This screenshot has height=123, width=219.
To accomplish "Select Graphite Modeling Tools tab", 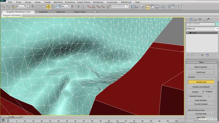I will pyautogui.click(x=18, y=12).
